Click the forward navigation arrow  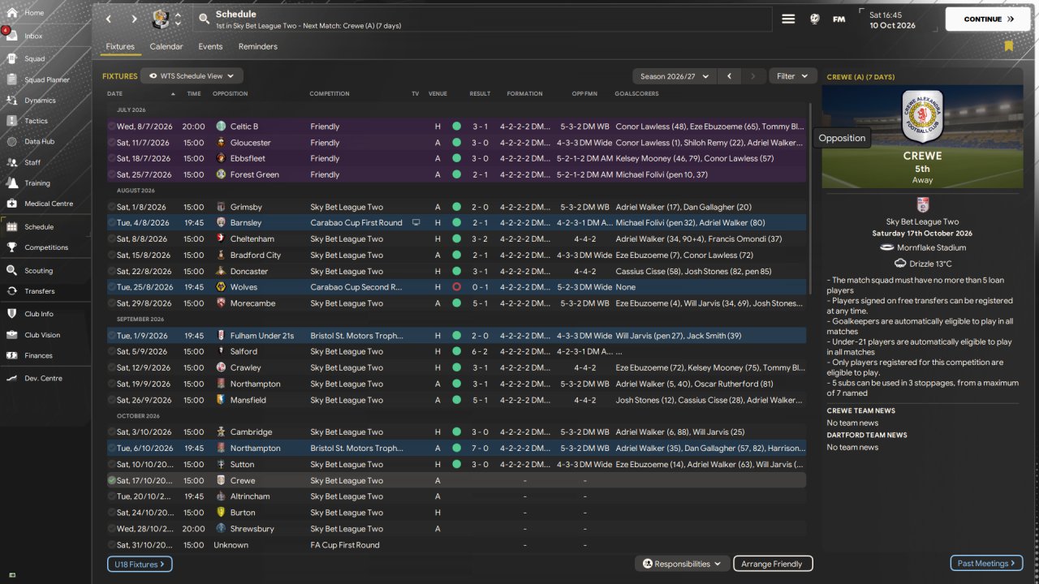pos(134,19)
